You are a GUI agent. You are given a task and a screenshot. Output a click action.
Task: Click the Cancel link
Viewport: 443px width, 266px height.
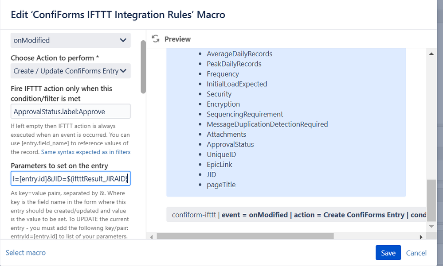pos(416,253)
